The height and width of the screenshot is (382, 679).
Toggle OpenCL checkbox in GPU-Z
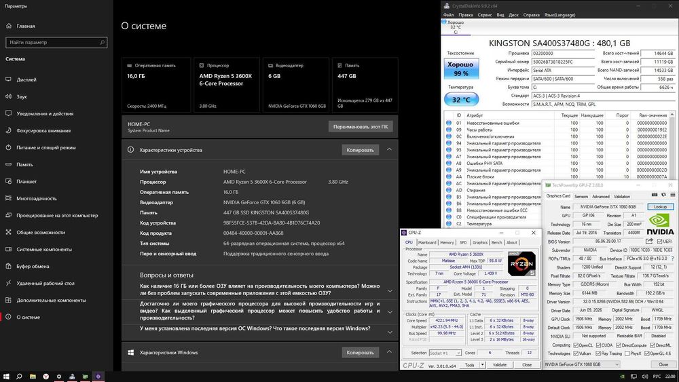576,345
